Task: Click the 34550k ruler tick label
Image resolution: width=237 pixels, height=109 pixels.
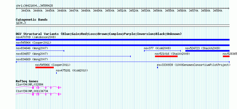Action: pos(170,11)
